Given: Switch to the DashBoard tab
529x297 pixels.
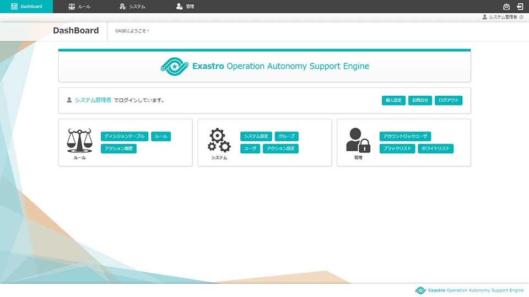Looking at the screenshot, I should coord(26,7).
